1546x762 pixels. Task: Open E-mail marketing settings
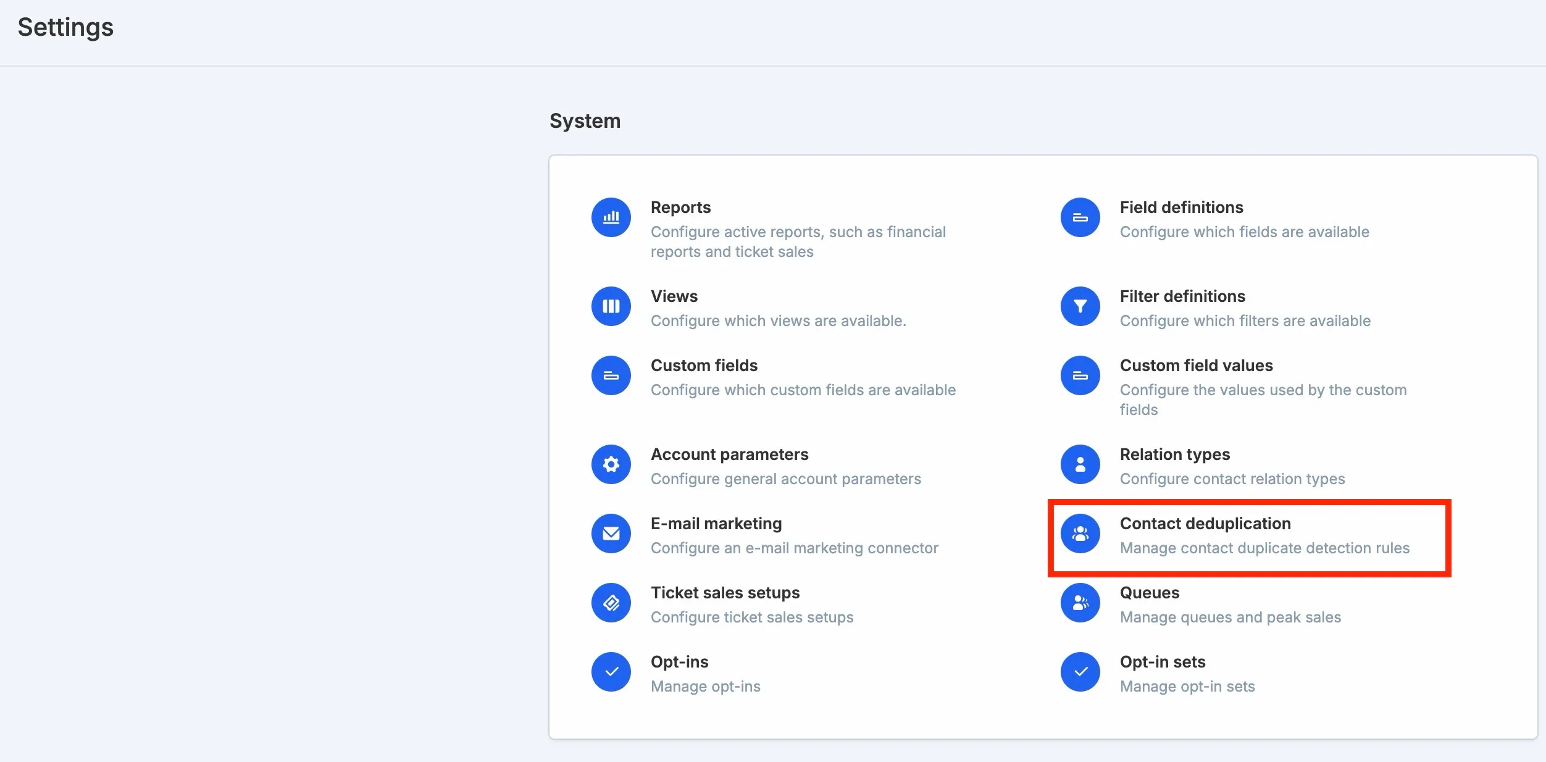716,524
